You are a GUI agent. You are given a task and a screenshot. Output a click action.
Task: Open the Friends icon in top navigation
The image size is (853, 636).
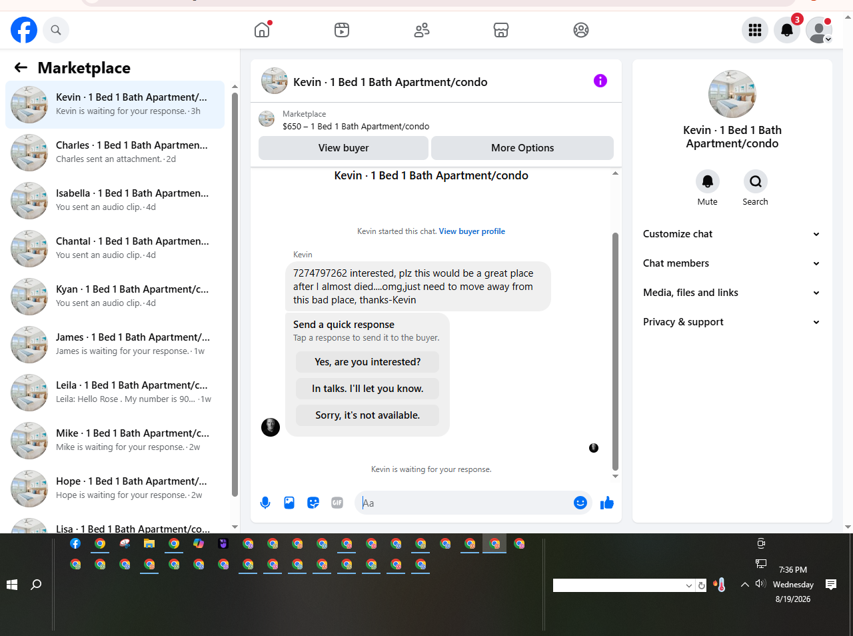[422, 30]
